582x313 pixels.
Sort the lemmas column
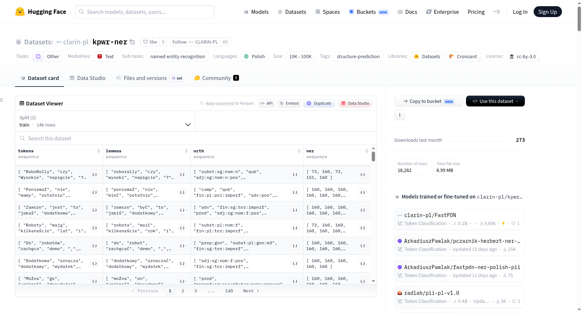click(186, 151)
